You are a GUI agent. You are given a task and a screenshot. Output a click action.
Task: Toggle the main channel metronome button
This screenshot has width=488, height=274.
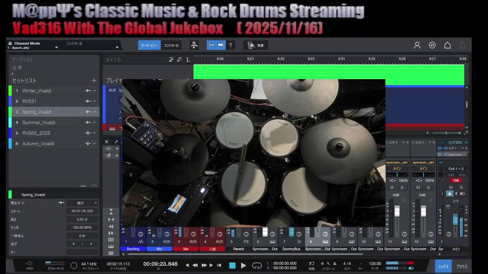click(449, 194)
